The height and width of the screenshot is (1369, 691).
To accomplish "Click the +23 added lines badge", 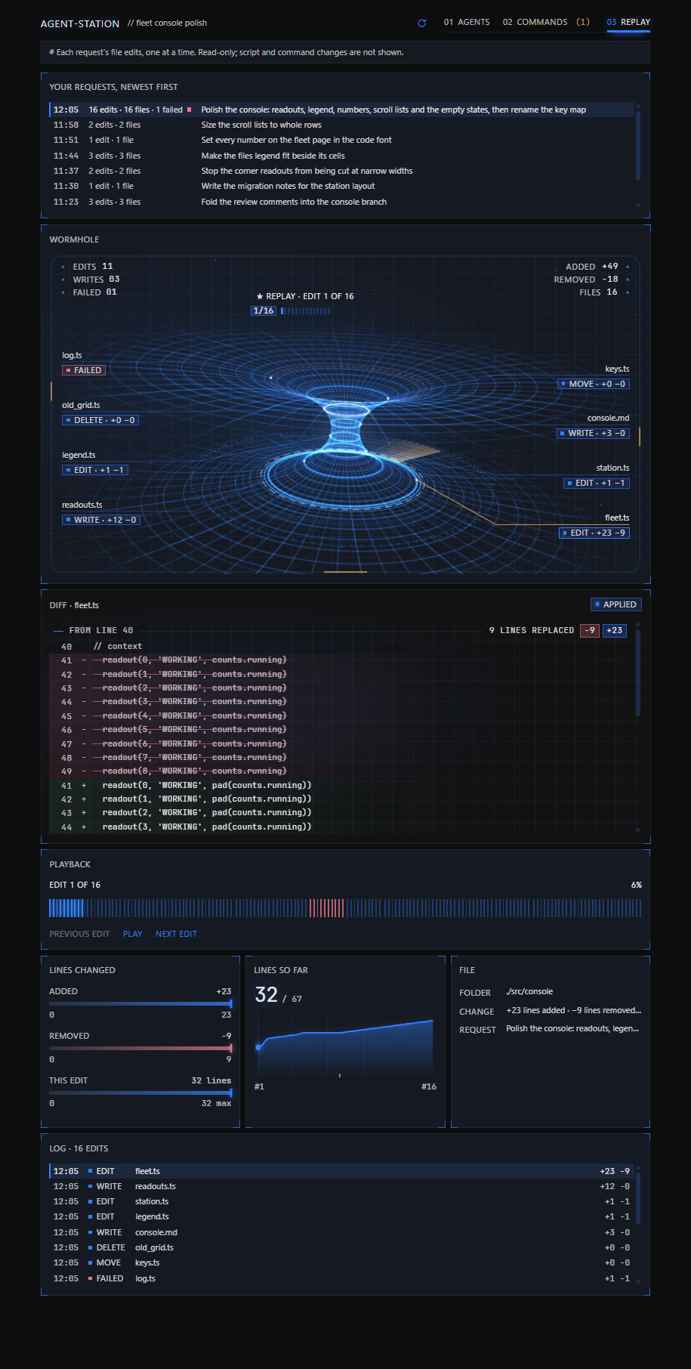I will (x=615, y=630).
